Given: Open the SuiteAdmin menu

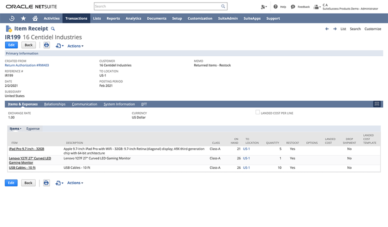Looking at the screenshot, I should [228, 18].
